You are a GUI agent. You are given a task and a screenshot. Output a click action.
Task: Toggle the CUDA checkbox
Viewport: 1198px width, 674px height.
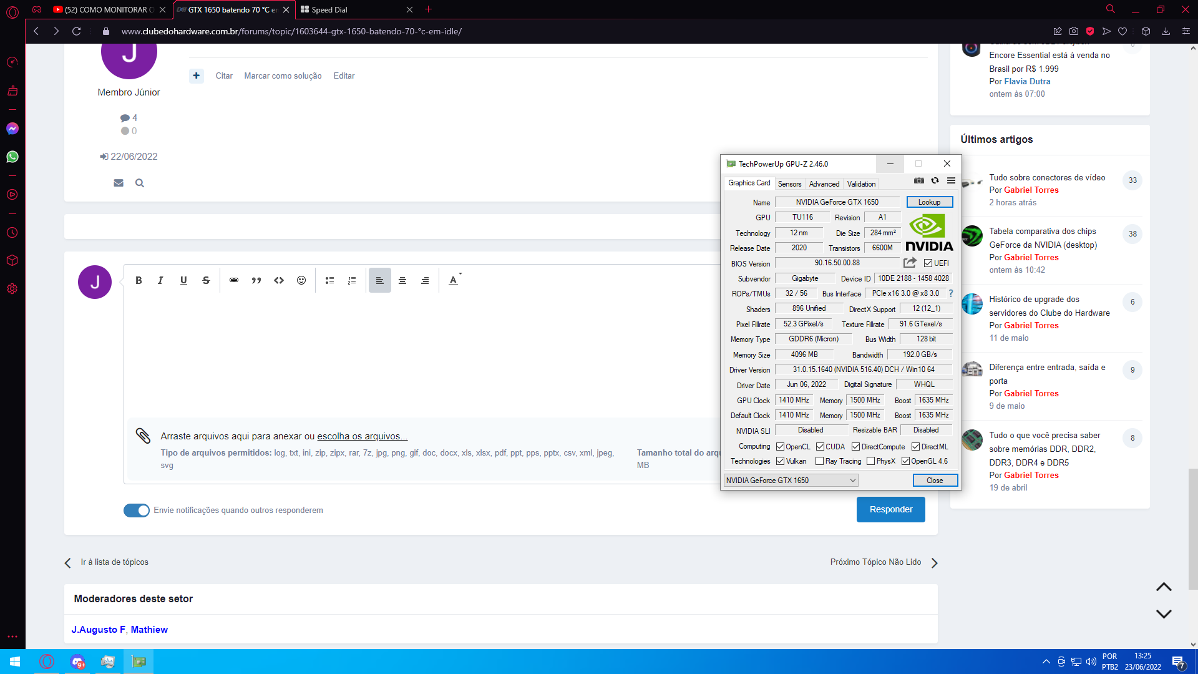pos(820,447)
